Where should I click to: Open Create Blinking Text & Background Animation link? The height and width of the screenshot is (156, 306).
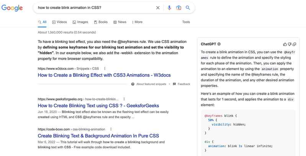[x=98, y=136]
